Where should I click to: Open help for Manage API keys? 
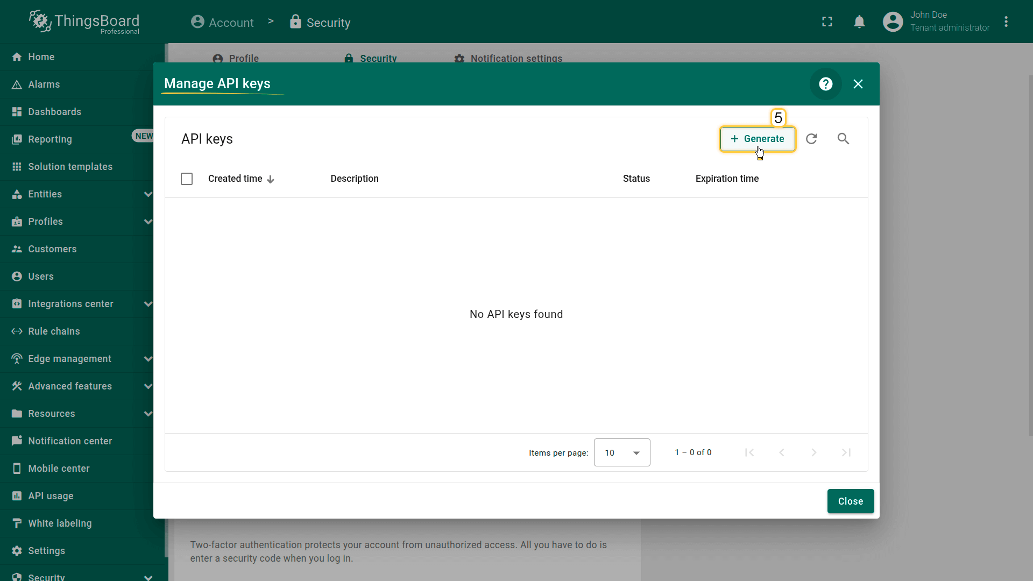[825, 84]
